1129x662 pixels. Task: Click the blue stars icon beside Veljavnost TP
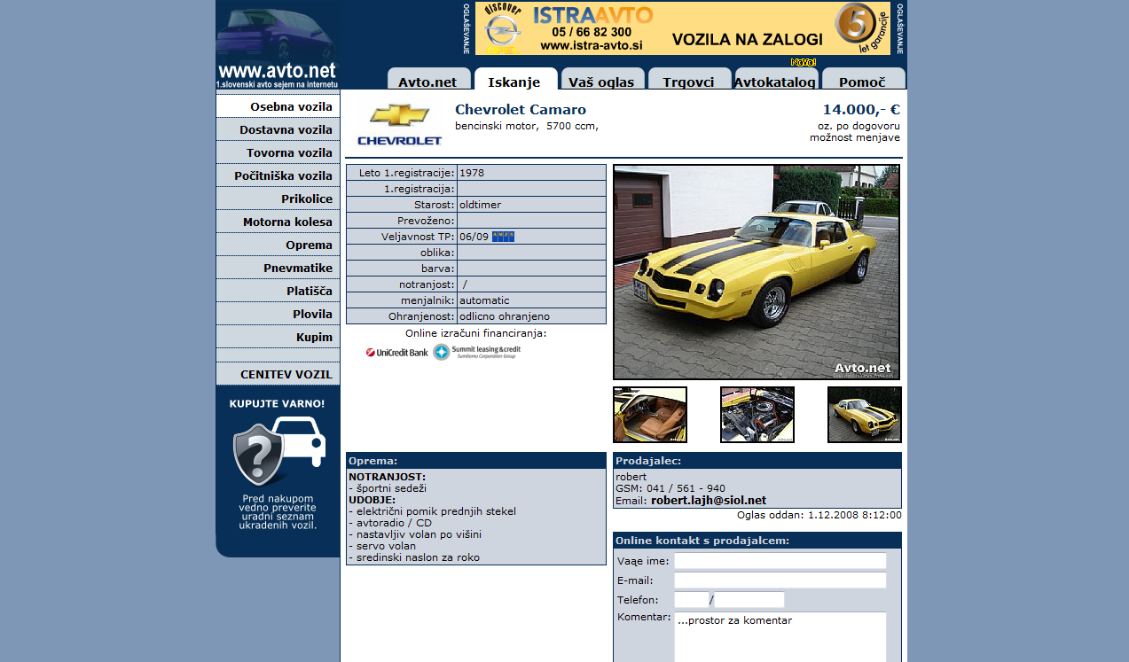[x=504, y=237]
